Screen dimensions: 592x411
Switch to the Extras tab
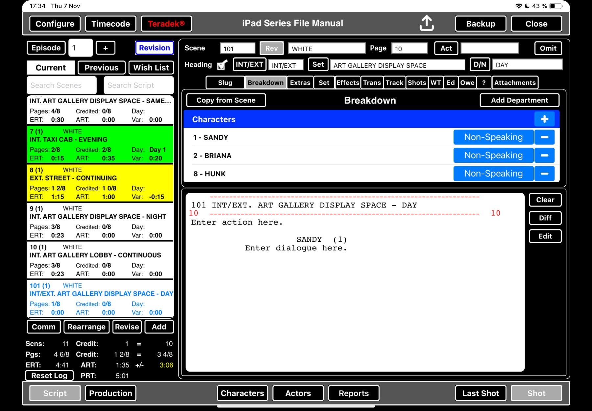[300, 83]
